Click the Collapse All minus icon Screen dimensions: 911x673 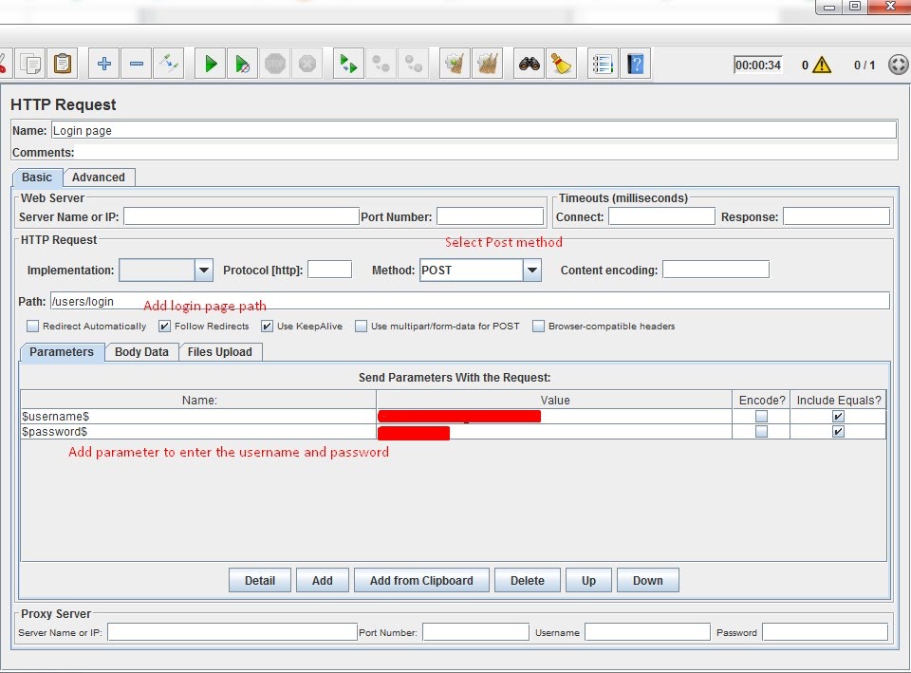(x=137, y=64)
